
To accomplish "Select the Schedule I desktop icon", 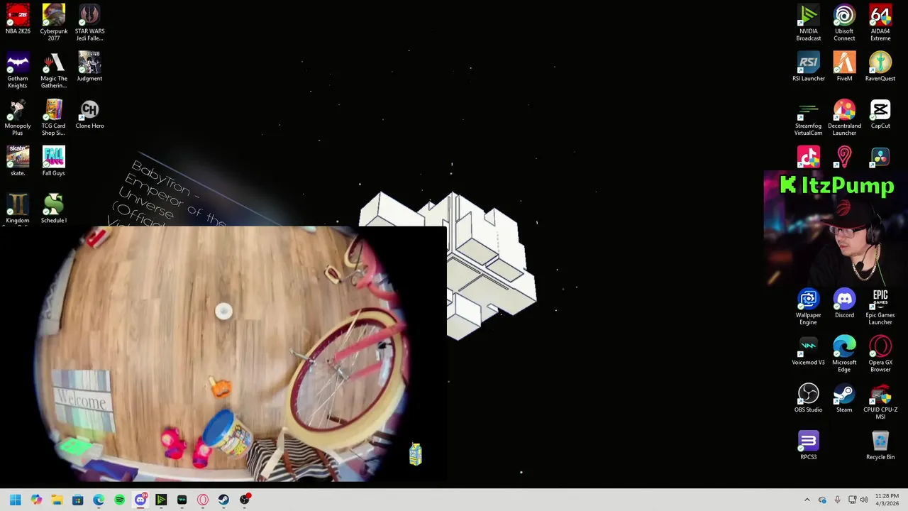I will [54, 209].
